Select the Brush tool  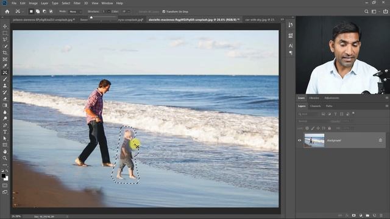(5, 79)
